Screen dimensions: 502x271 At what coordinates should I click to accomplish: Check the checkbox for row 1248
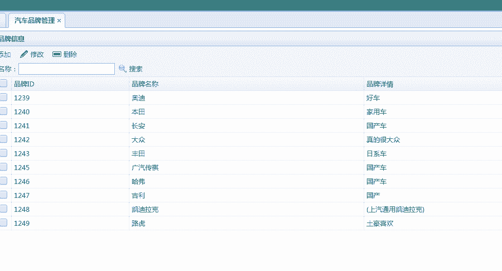[x=3, y=209]
